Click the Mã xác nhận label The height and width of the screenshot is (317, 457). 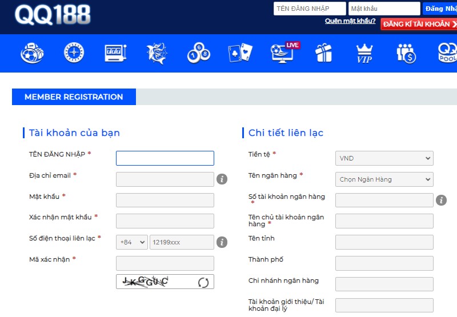[50, 259]
